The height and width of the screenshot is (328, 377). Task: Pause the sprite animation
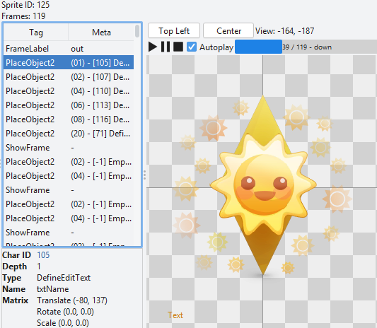pos(166,47)
